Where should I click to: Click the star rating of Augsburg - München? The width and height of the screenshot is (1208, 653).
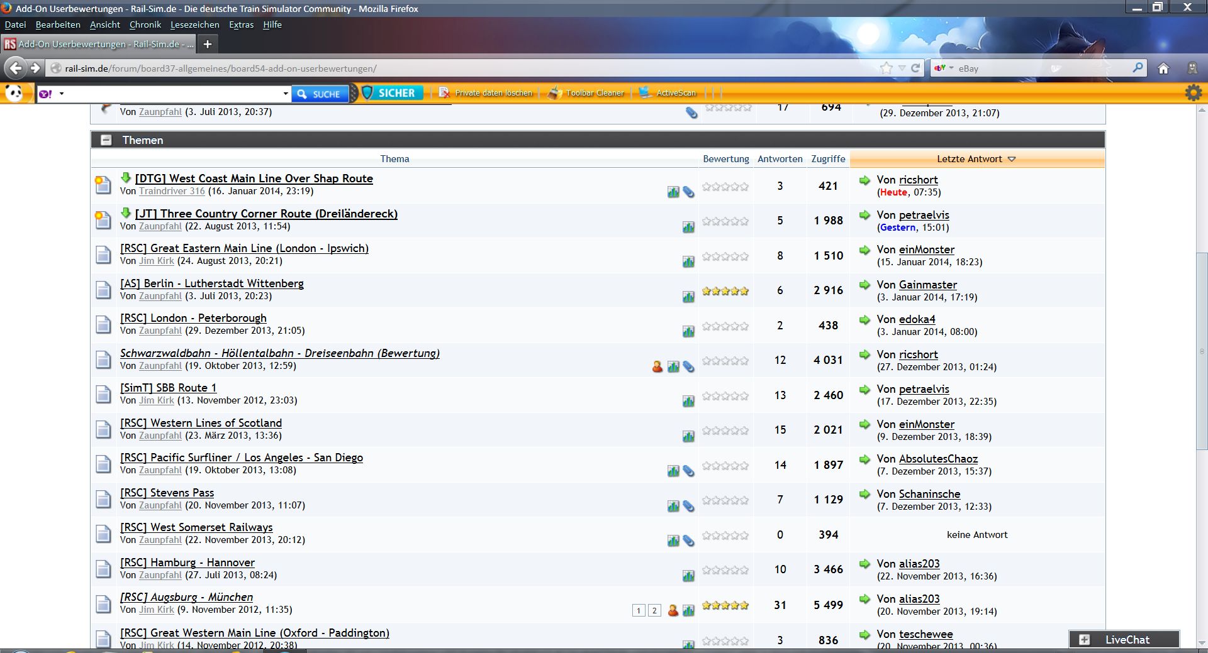(x=725, y=605)
